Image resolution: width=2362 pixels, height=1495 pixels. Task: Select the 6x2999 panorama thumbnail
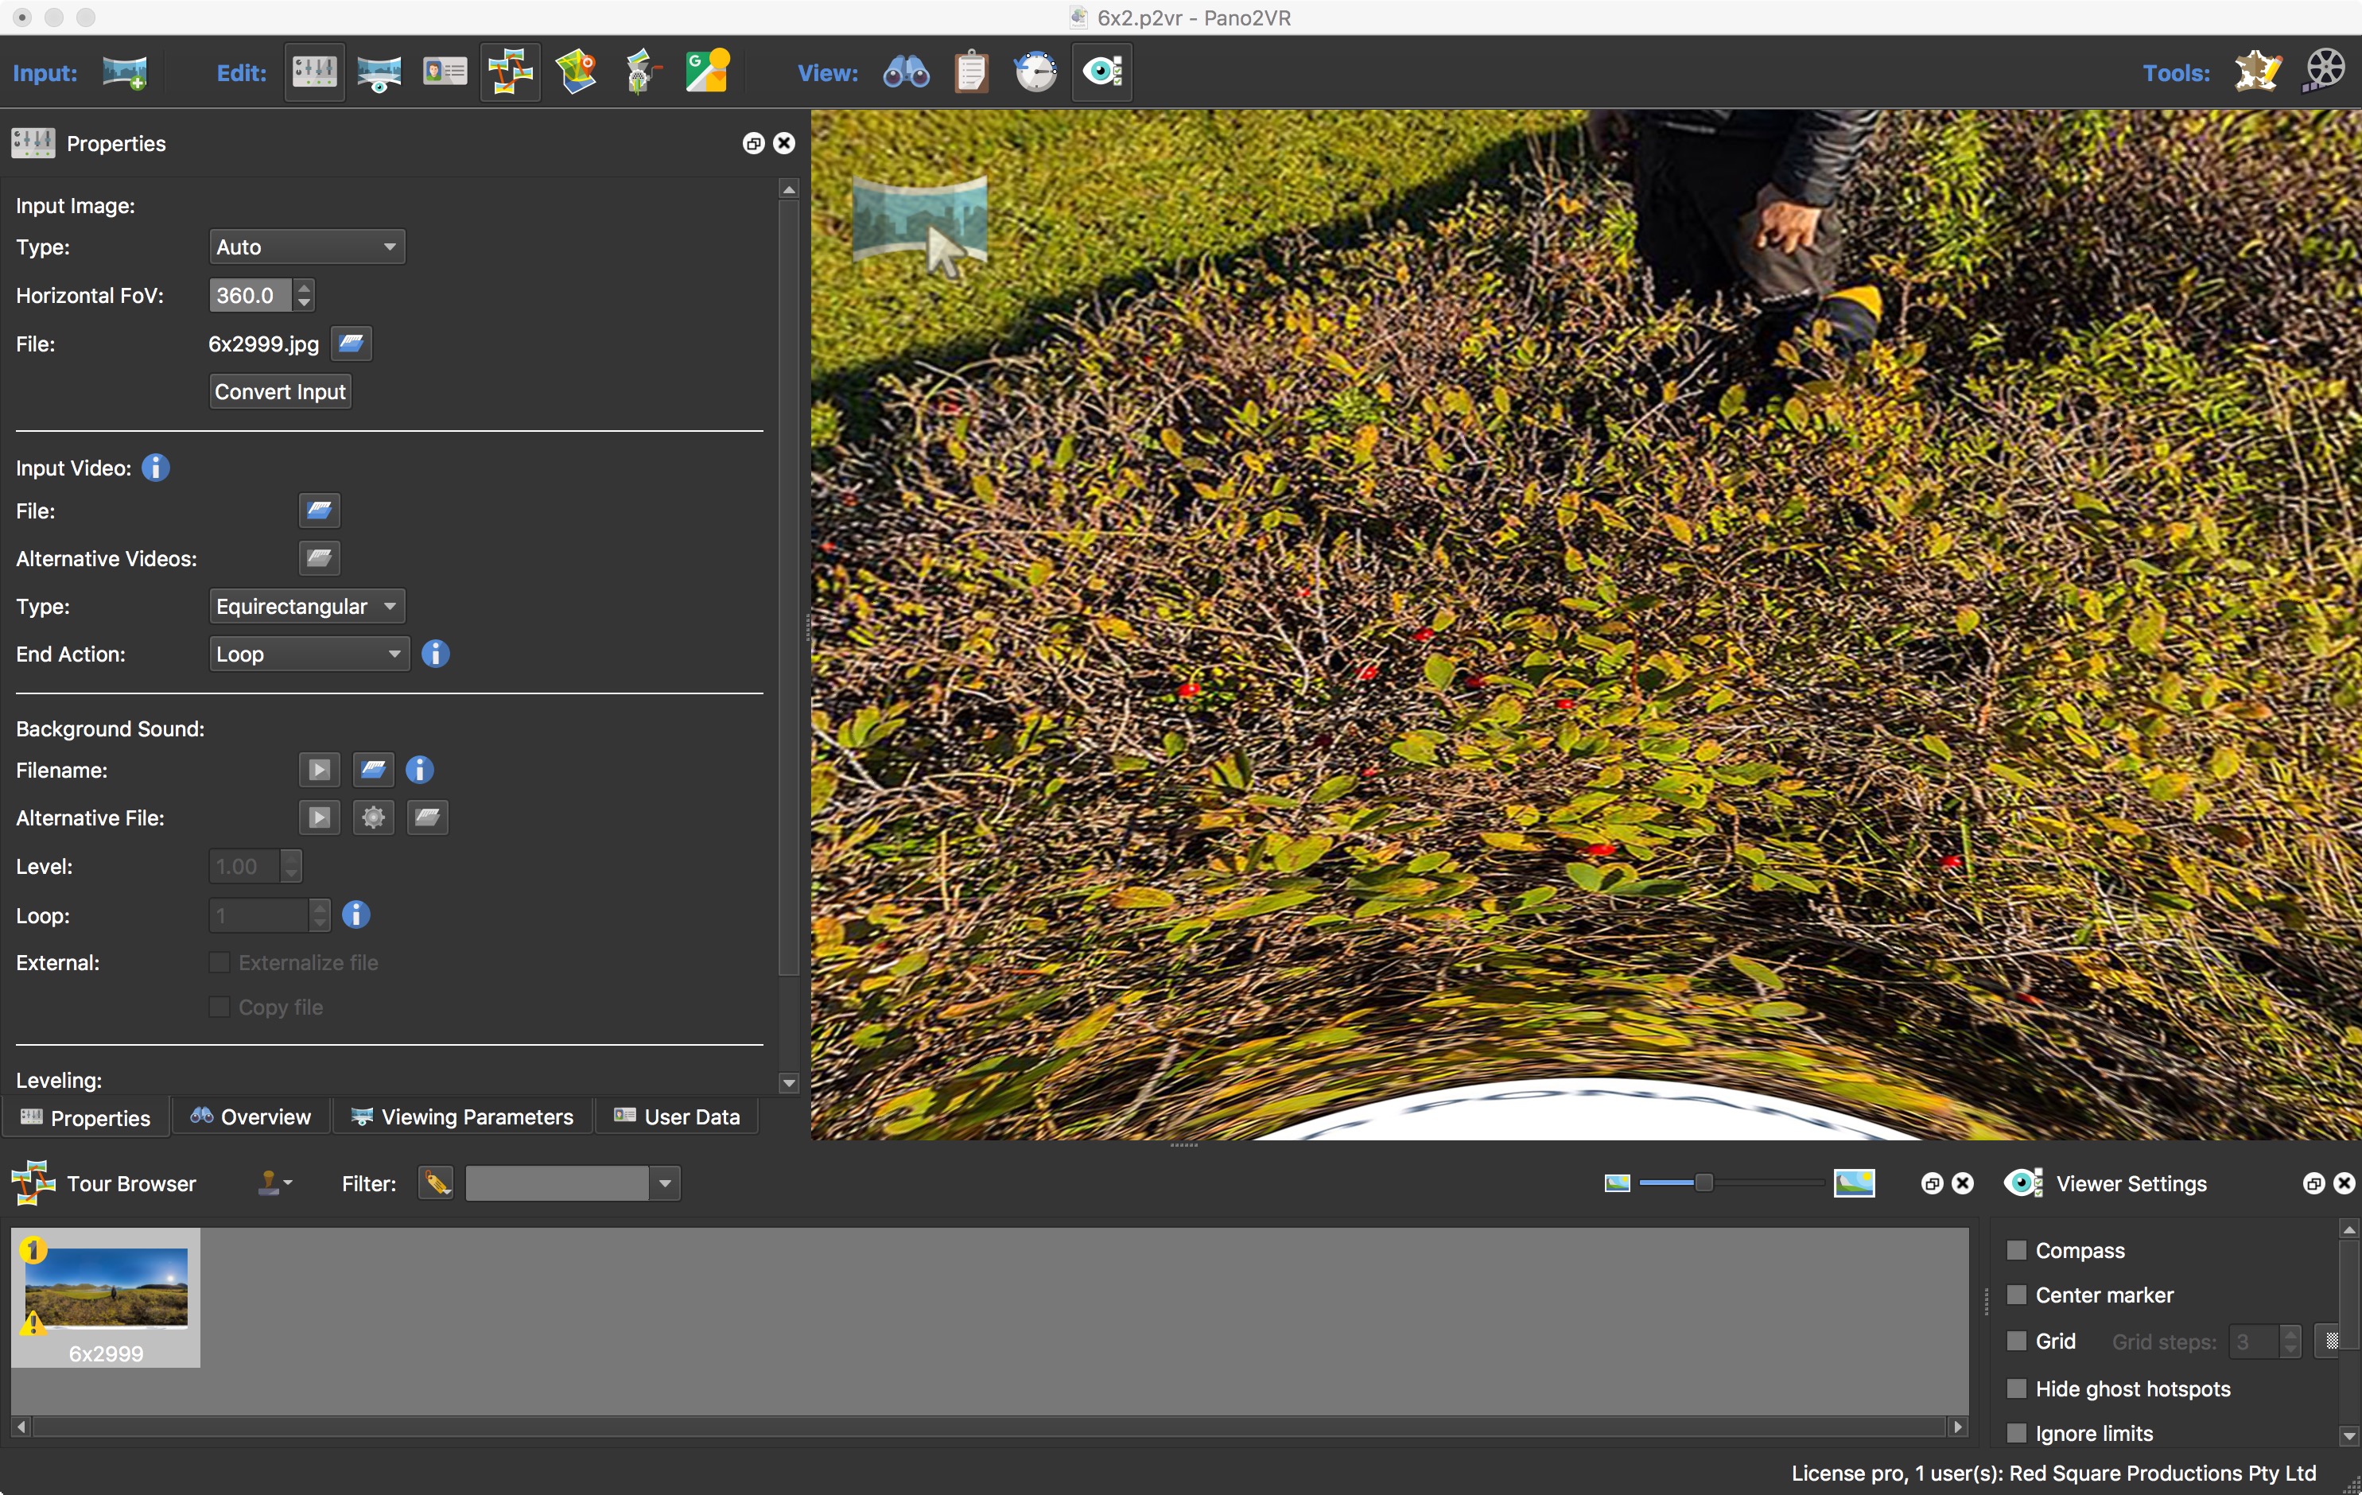point(106,1298)
